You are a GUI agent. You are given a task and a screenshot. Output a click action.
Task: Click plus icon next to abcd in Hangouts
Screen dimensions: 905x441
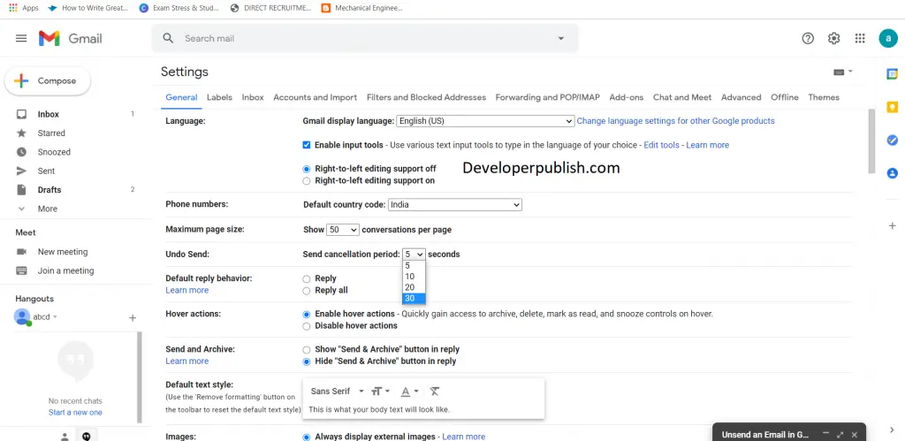(x=133, y=318)
